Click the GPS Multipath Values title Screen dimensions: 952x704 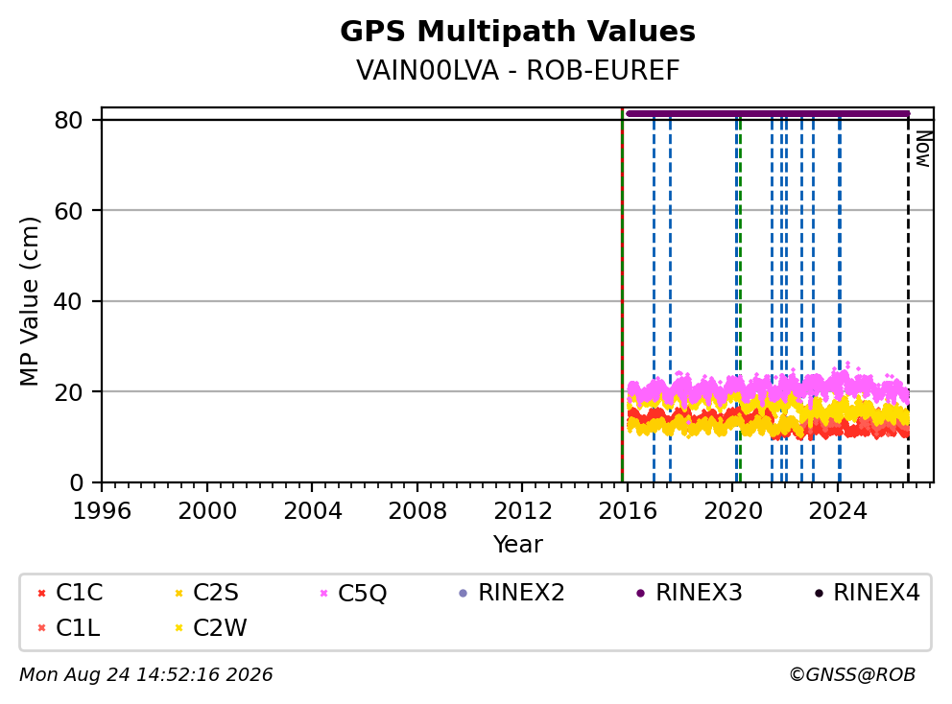[x=517, y=32]
